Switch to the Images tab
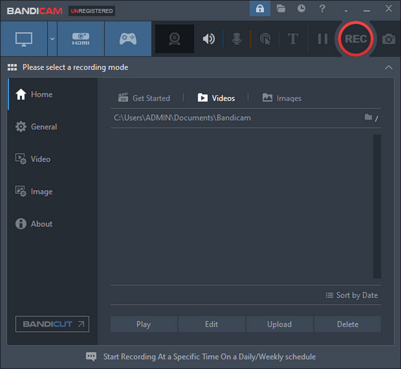Image resolution: width=401 pixels, height=369 pixels. pyautogui.click(x=282, y=98)
